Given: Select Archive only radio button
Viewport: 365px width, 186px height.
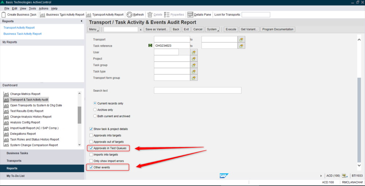Looking at the screenshot, I should point(95,110).
